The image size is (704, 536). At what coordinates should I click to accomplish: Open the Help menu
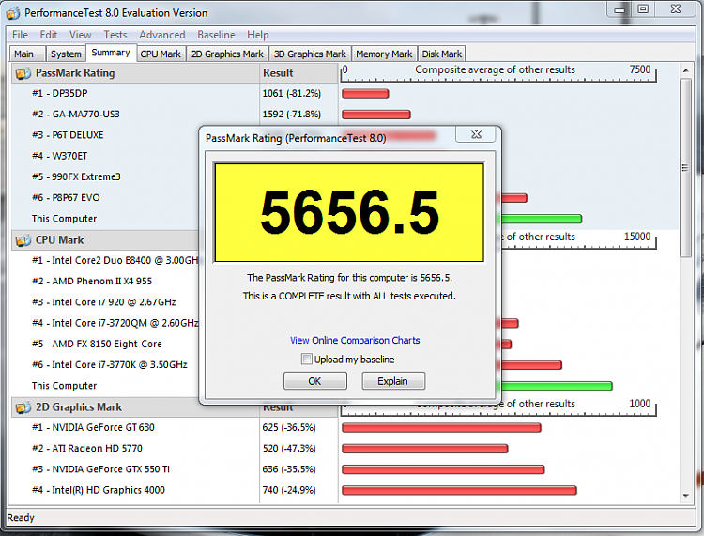point(258,35)
